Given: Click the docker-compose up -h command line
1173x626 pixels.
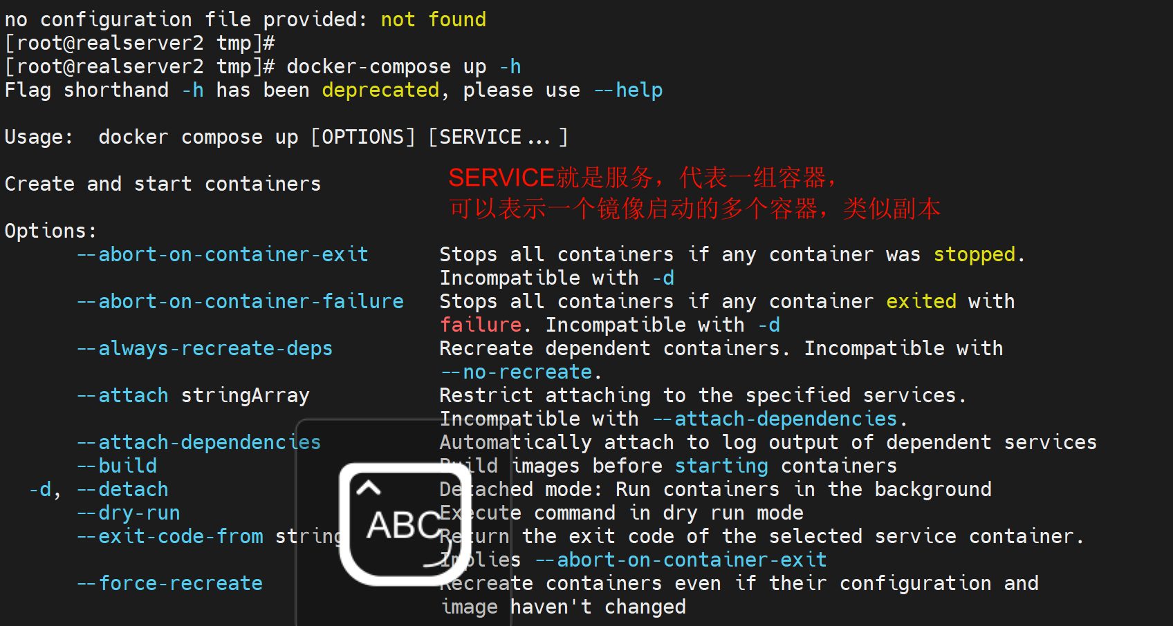Looking at the screenshot, I should pos(403,67).
